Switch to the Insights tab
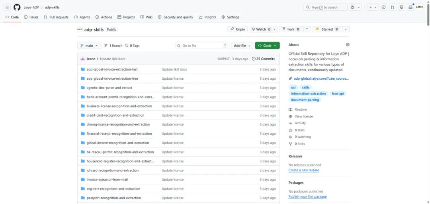This screenshot has width=430, height=204. tap(207, 17)
